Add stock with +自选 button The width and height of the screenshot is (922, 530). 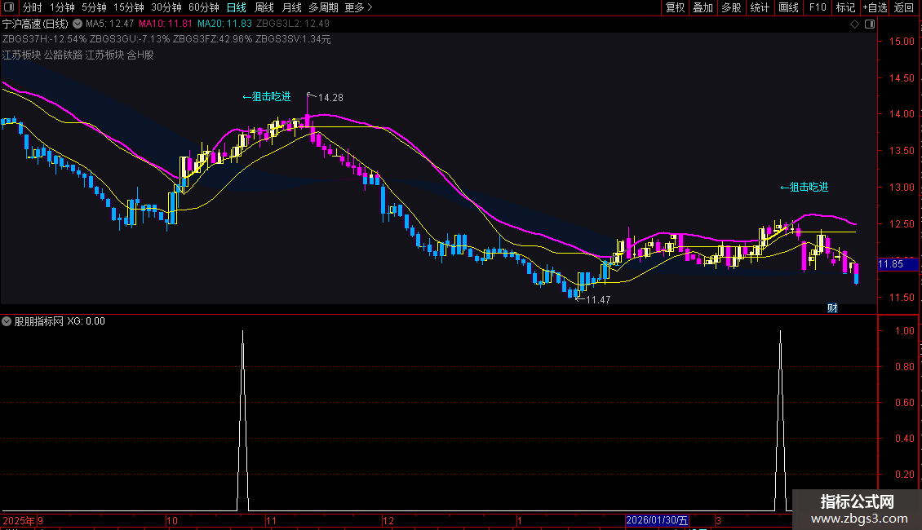click(x=875, y=7)
